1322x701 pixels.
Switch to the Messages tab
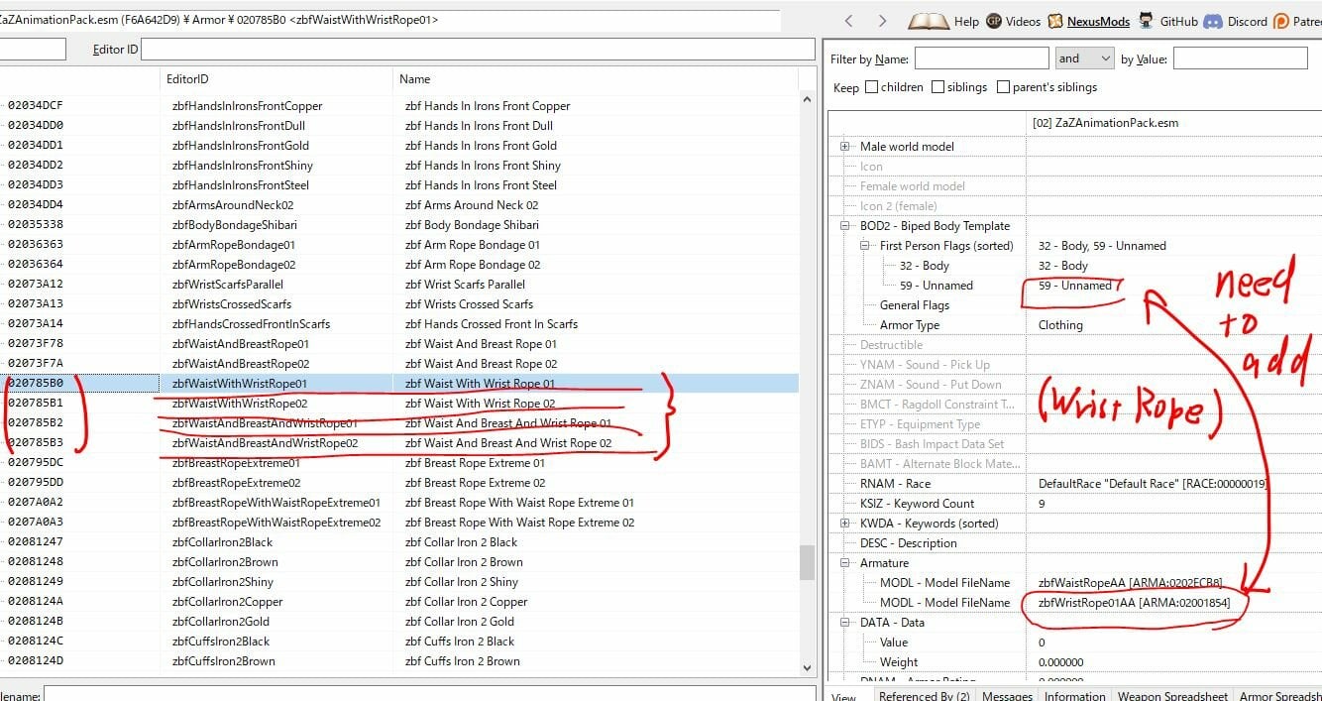(x=1007, y=695)
